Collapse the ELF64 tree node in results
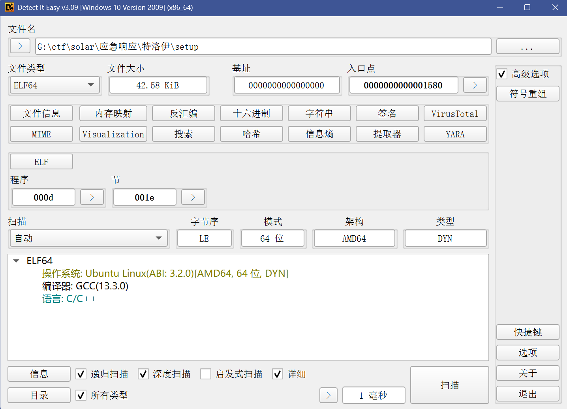Viewport: 567px width, 409px height. (16, 261)
